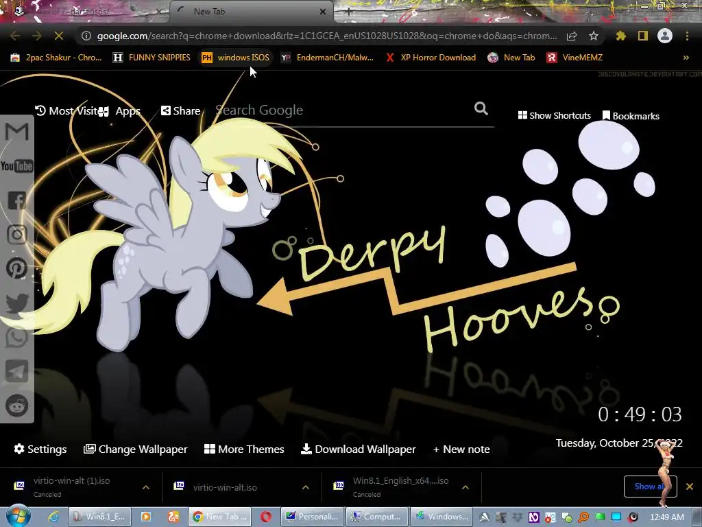Click taskbar clock showing 12:49 AM
This screenshot has width=702, height=527.
pos(666,517)
